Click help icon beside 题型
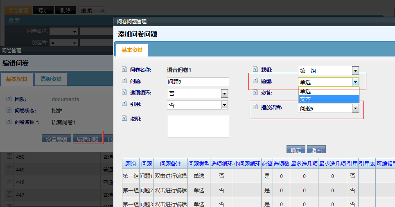395x207 pixels. click(255, 81)
